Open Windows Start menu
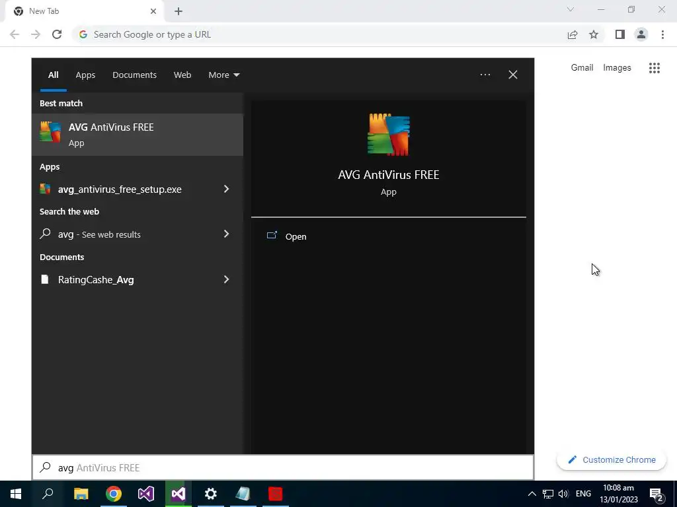The height and width of the screenshot is (507, 677). point(16,494)
